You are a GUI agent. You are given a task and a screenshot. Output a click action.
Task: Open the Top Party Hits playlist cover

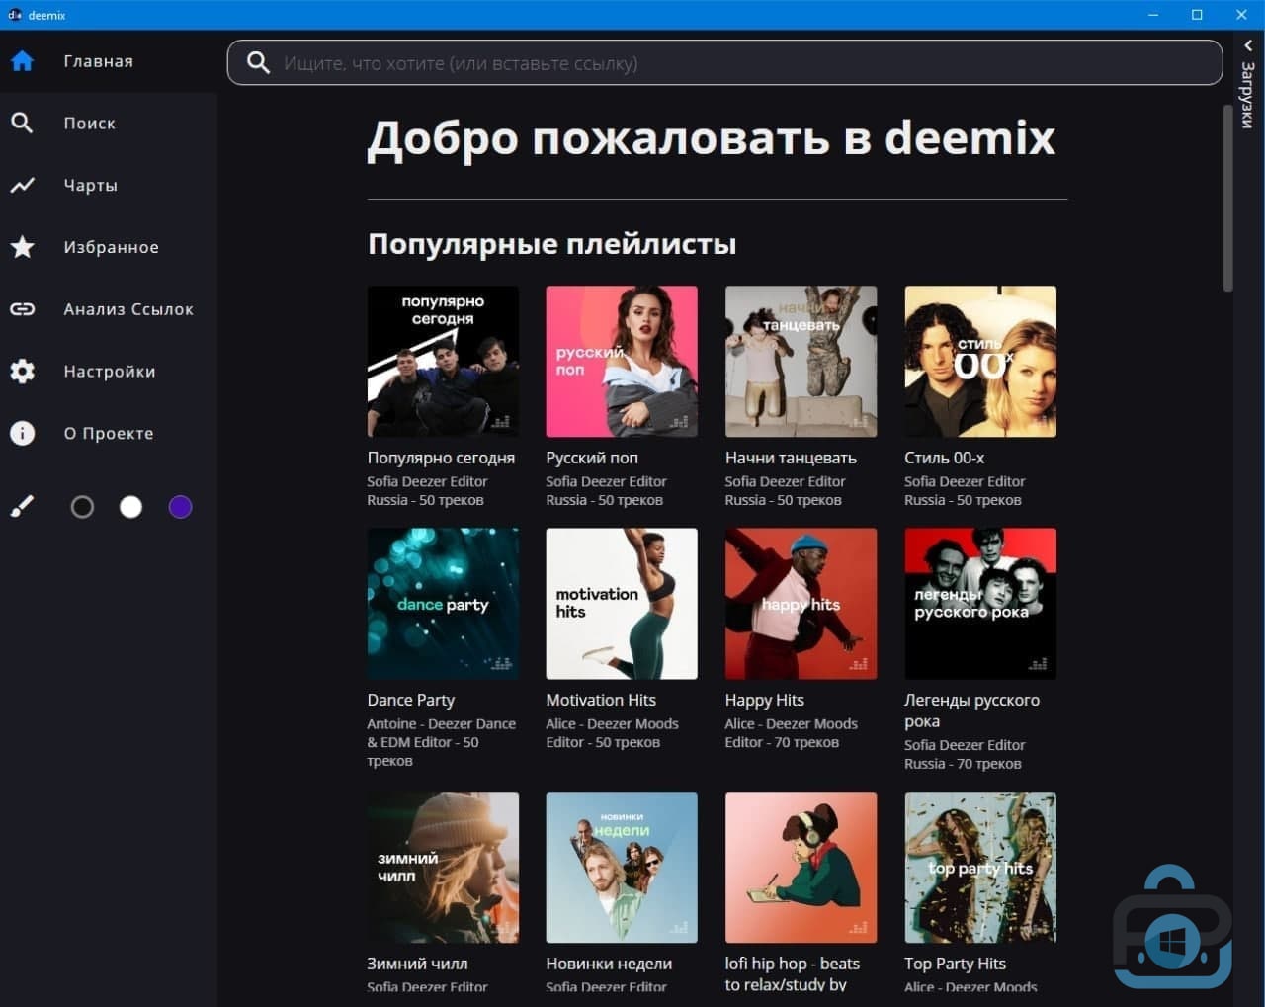tap(980, 868)
